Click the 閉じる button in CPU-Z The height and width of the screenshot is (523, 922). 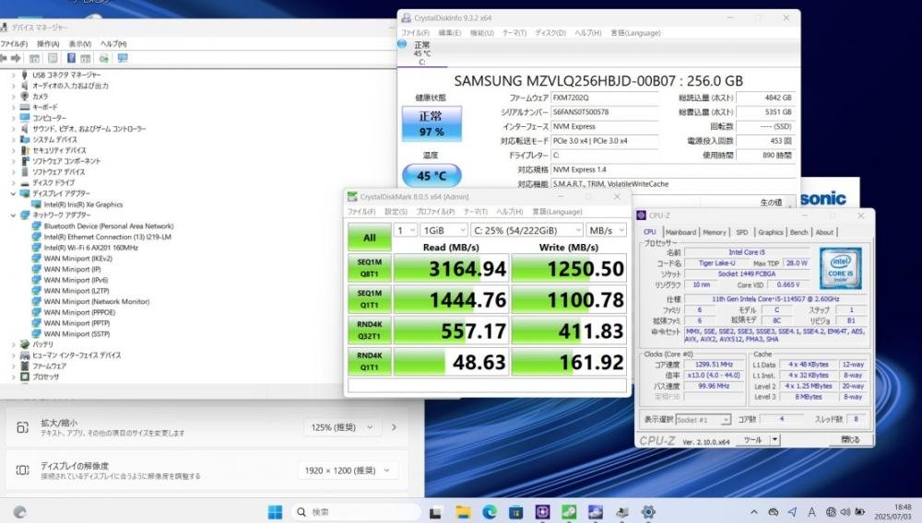[x=850, y=439]
